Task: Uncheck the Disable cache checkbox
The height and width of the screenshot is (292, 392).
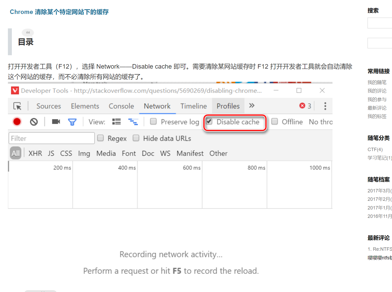Action: [x=209, y=121]
